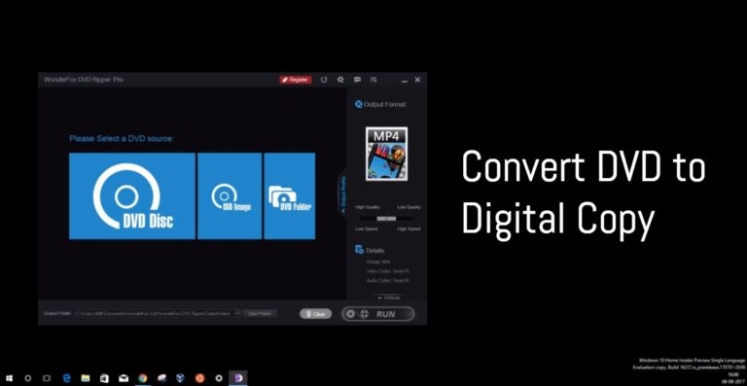This screenshot has width=747, height=386.
Task: Choose the ISO Image source tile
Action: point(230,195)
